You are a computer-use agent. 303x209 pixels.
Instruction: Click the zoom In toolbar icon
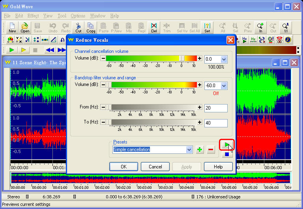[x=260, y=28]
